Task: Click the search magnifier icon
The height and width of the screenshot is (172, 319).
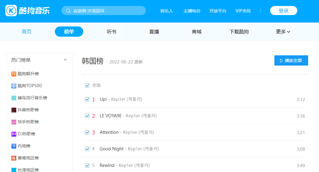Action: pyautogui.click(x=68, y=11)
